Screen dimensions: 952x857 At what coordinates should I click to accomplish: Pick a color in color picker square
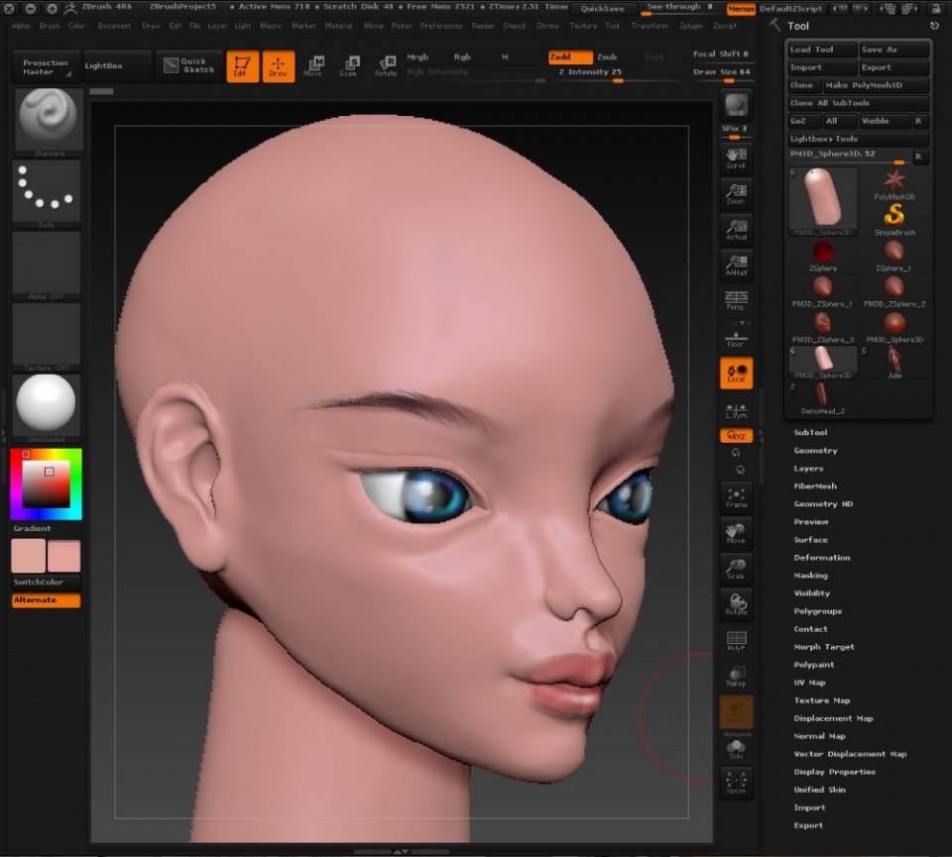[x=47, y=484]
